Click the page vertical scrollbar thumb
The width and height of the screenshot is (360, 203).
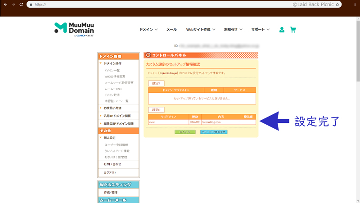pos(358,51)
